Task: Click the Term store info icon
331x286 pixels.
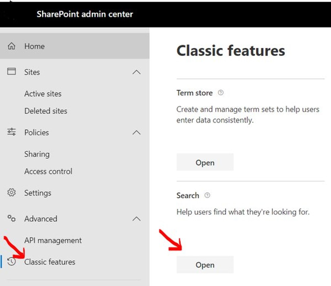Action: pyautogui.click(x=220, y=93)
